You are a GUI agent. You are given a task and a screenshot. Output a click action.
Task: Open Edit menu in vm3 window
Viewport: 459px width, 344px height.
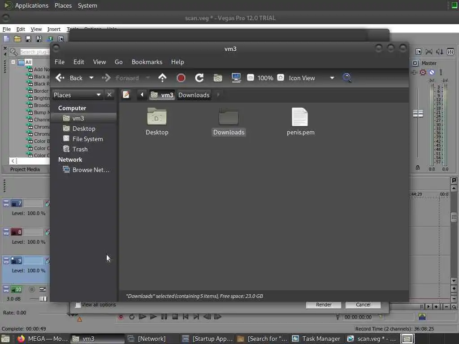pyautogui.click(x=78, y=62)
